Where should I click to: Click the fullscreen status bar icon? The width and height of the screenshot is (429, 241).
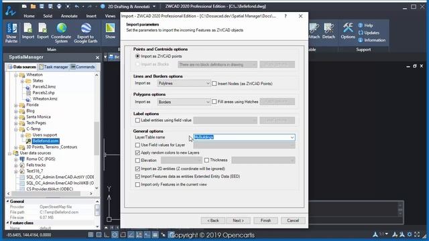pos(417,234)
